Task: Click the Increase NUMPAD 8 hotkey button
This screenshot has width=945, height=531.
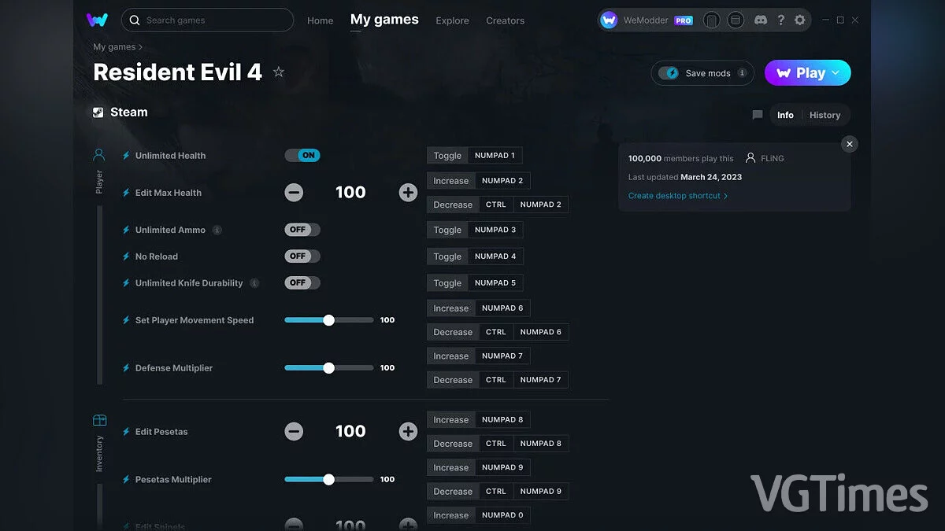Action: pos(479,420)
